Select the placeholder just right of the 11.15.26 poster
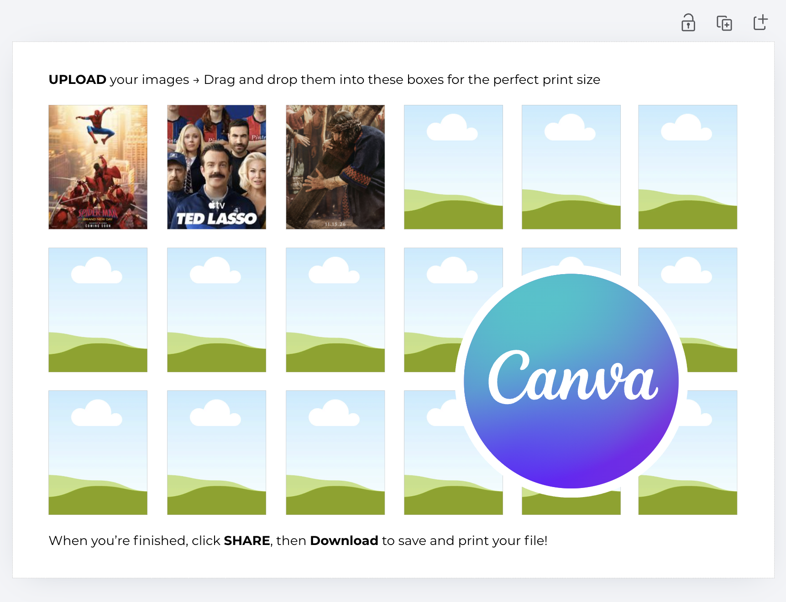The image size is (786, 602). point(453,167)
